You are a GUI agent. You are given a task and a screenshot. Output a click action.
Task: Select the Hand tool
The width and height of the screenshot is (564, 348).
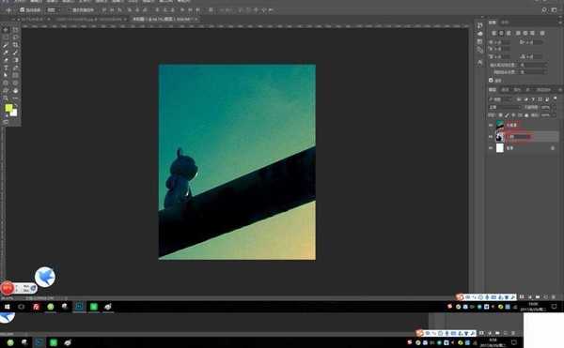point(15,91)
